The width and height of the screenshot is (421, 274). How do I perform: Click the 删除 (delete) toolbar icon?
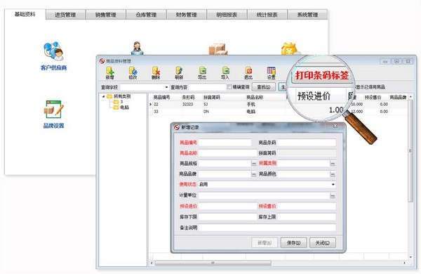point(156,73)
